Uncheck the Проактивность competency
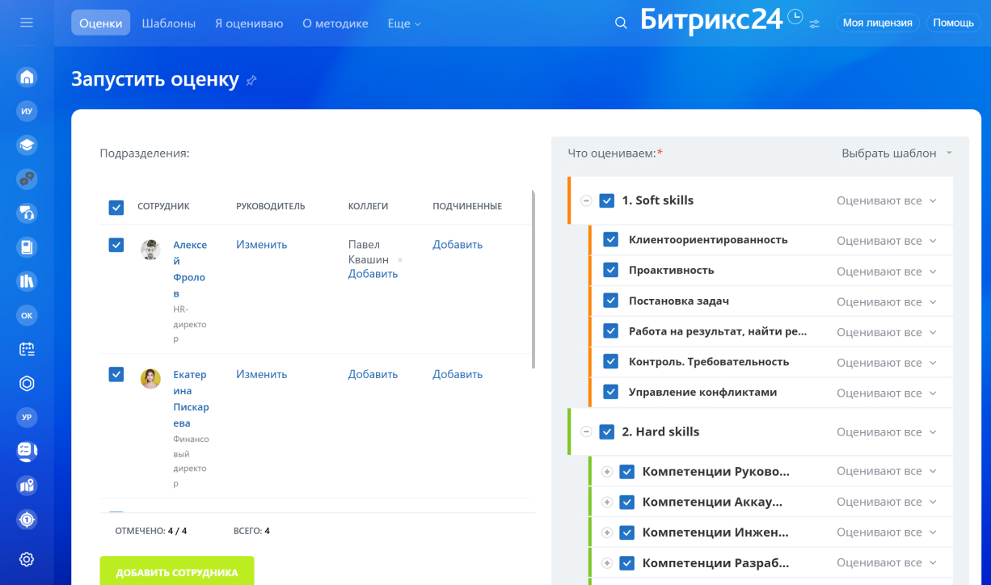Image resolution: width=991 pixels, height=585 pixels. (610, 270)
